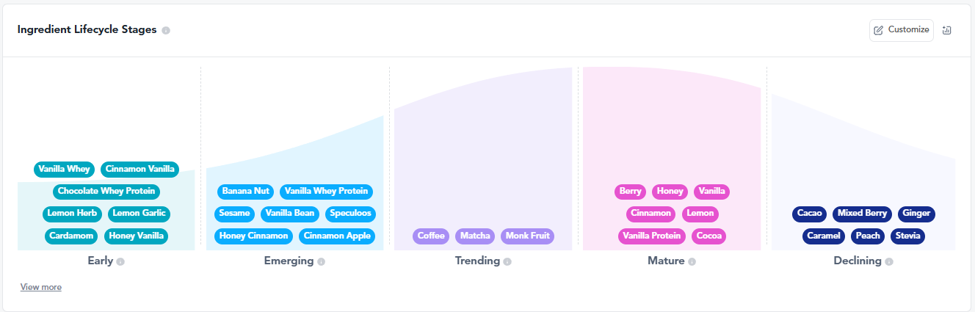The image size is (975, 312).
Task: Click the add-chart icon beside Customize
Action: click(x=947, y=30)
